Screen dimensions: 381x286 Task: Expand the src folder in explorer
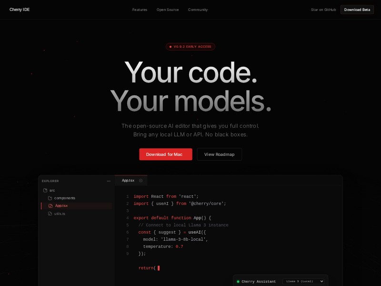(52, 190)
